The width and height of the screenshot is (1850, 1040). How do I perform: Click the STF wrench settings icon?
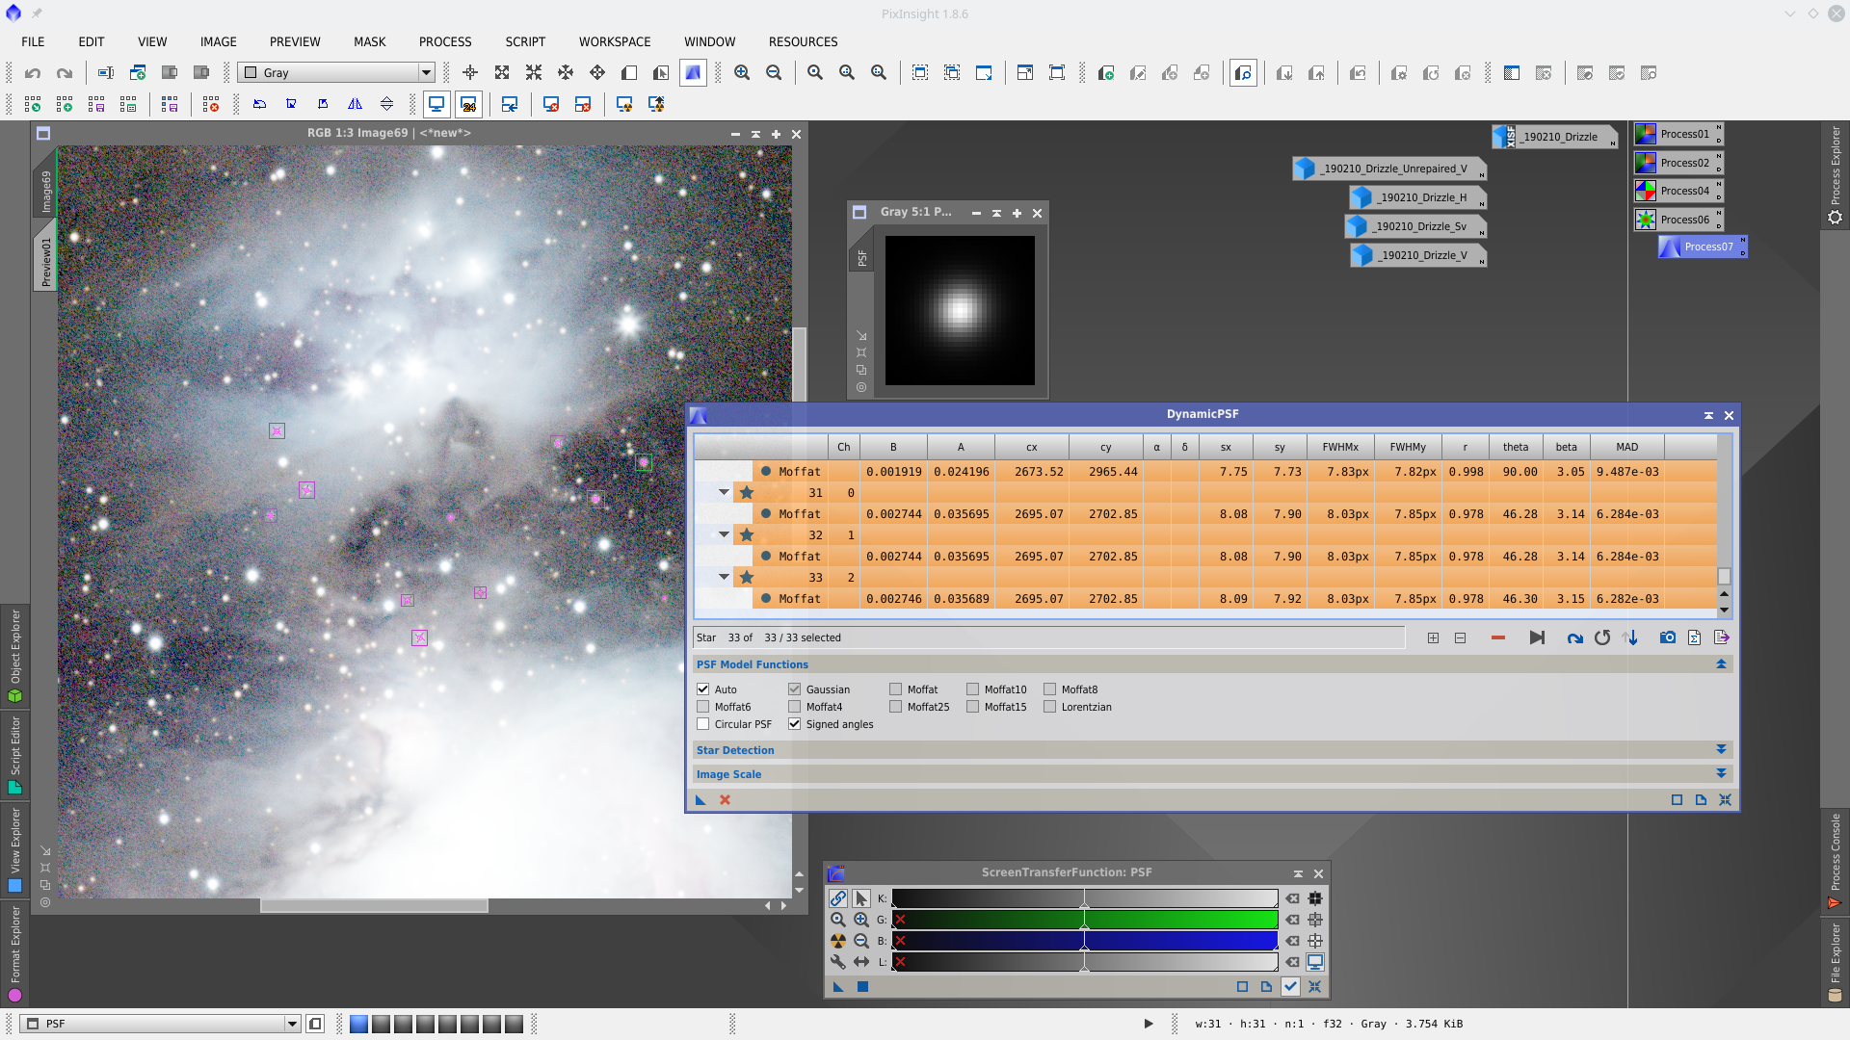point(837,962)
